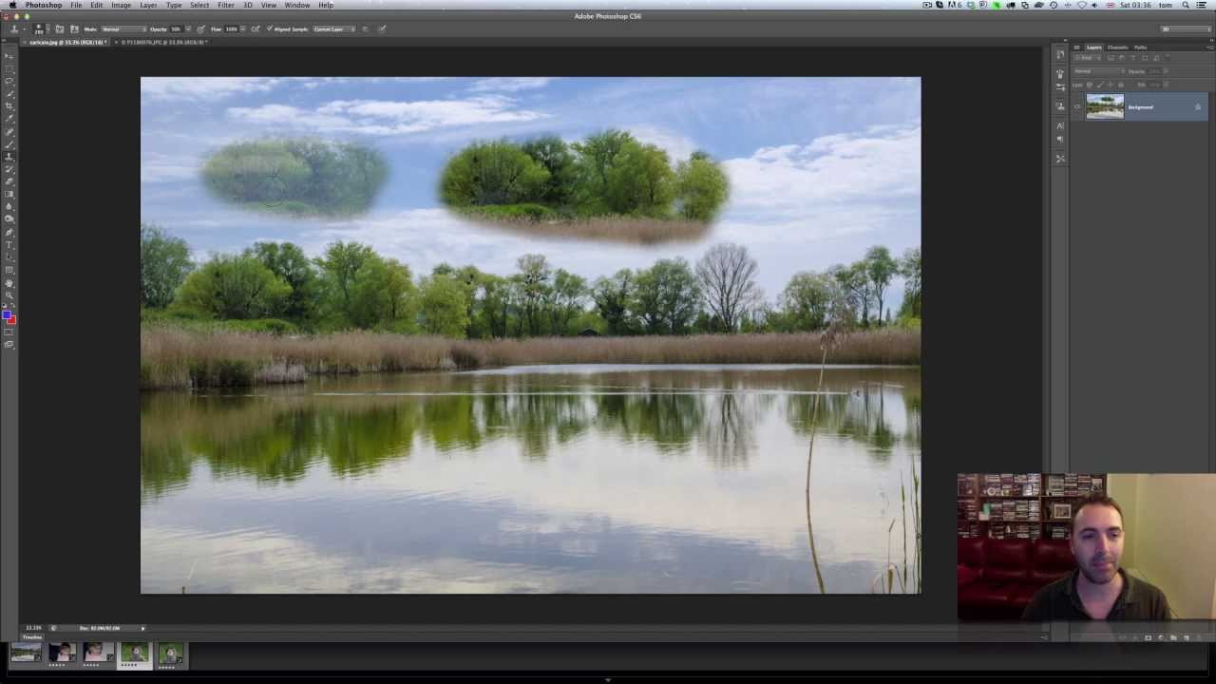Select the Blur tool
The image size is (1216, 684).
9,206
